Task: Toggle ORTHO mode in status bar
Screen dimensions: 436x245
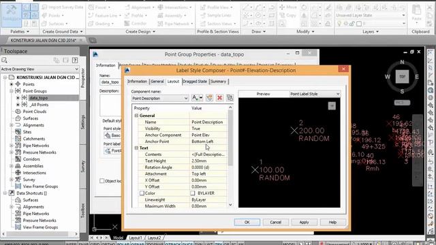Action: [x=108, y=244]
